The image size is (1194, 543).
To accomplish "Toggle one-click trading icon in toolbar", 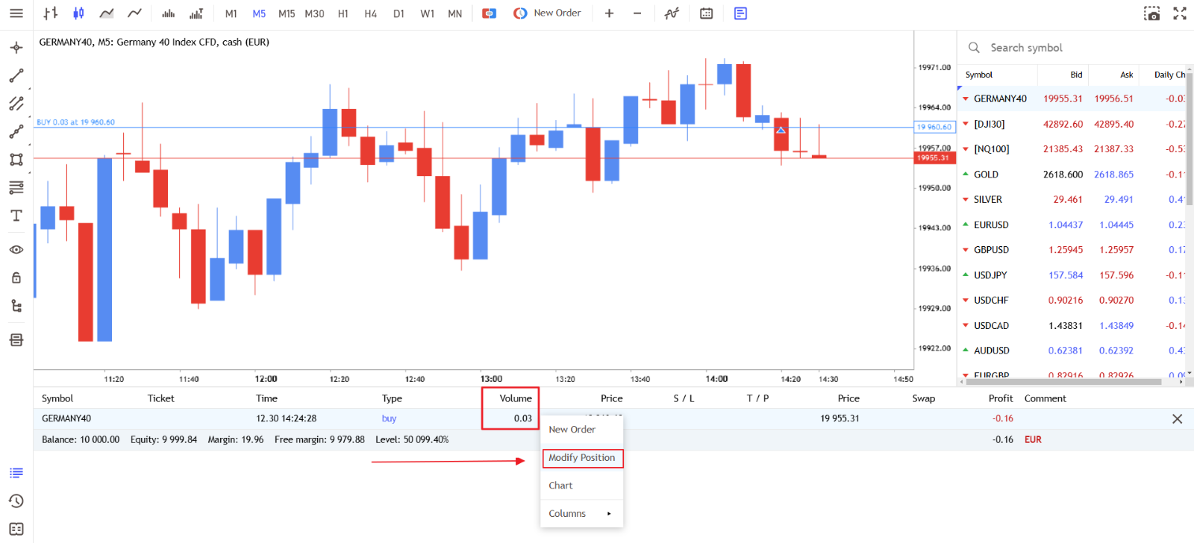I will 490,13.
